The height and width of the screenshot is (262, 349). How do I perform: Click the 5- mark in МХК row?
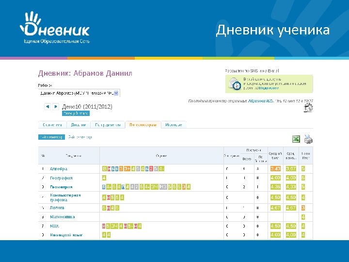click(130, 226)
